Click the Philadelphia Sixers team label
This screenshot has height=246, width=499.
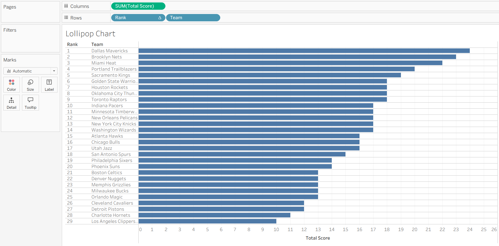[112, 160]
